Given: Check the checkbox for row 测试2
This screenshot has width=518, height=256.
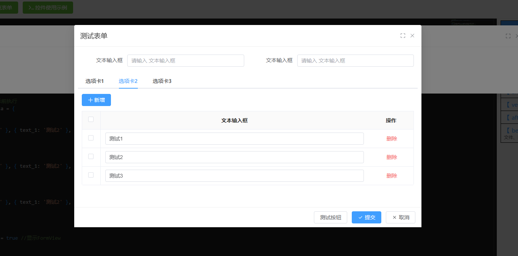Looking at the screenshot, I should (x=91, y=157).
